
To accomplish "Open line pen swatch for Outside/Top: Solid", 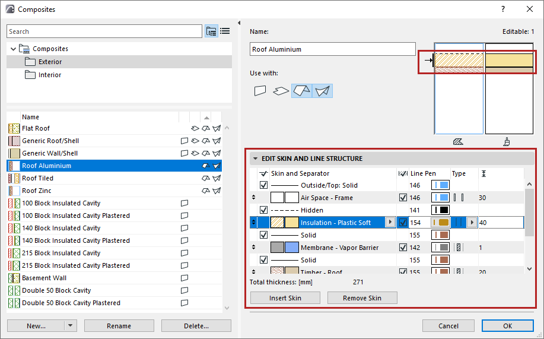I will tap(440, 185).
